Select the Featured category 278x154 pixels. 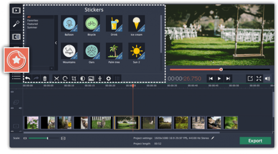33,24
